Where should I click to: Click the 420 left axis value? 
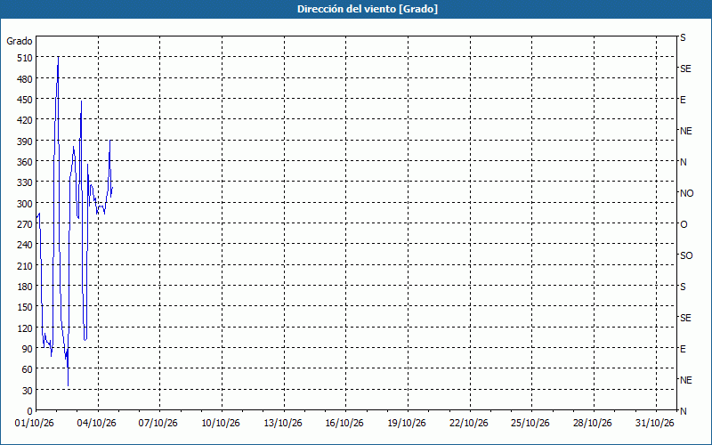(x=25, y=120)
